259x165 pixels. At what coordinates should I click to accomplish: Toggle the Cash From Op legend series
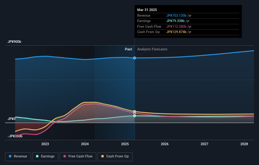coord(115,156)
